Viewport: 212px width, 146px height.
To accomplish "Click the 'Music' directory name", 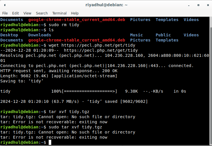I will pos(136,35).
